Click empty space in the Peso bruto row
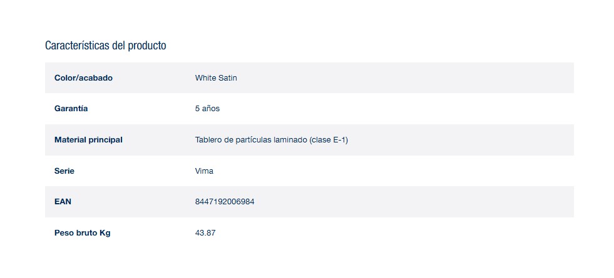Screen dimensions: 614x278 pos(438,233)
